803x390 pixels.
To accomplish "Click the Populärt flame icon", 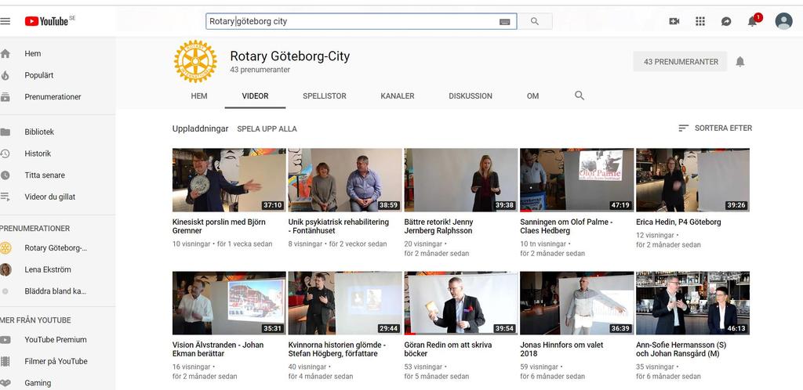I will [x=5, y=75].
